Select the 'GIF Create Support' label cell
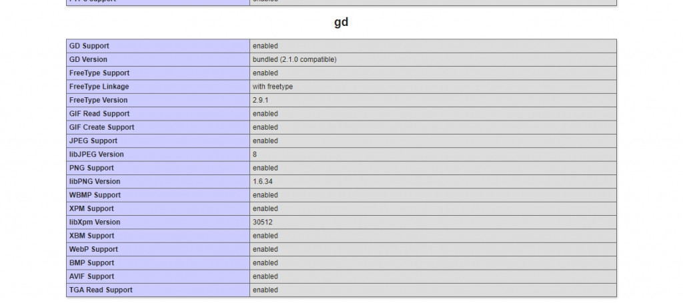The height and width of the screenshot is (303, 683). [158, 127]
